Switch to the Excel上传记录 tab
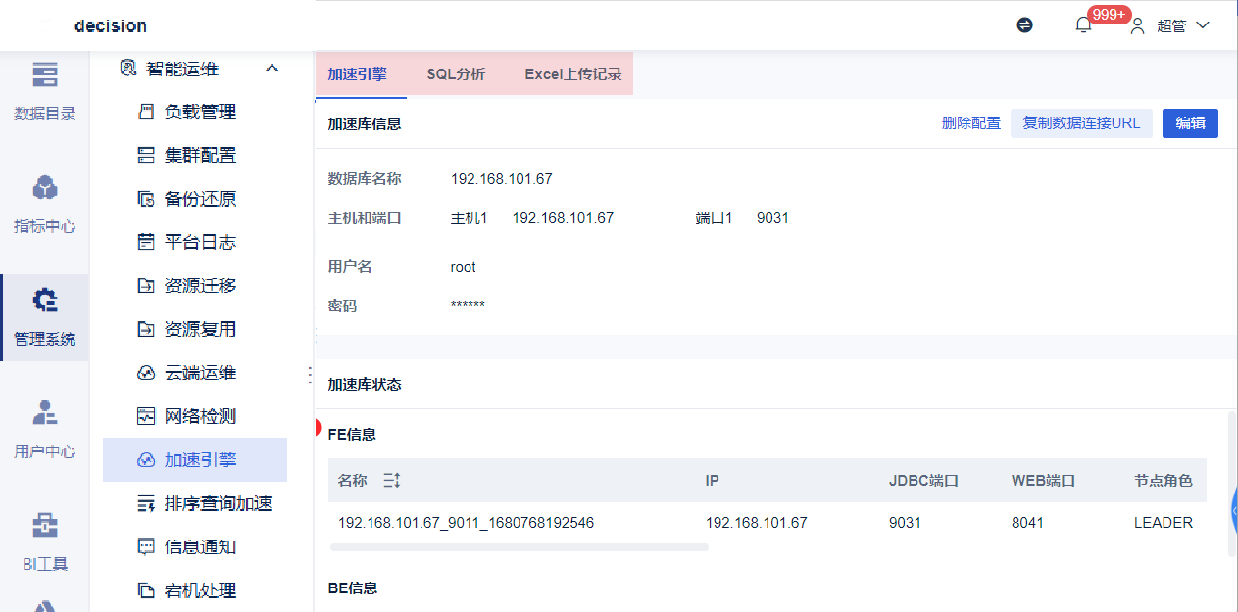 click(573, 74)
